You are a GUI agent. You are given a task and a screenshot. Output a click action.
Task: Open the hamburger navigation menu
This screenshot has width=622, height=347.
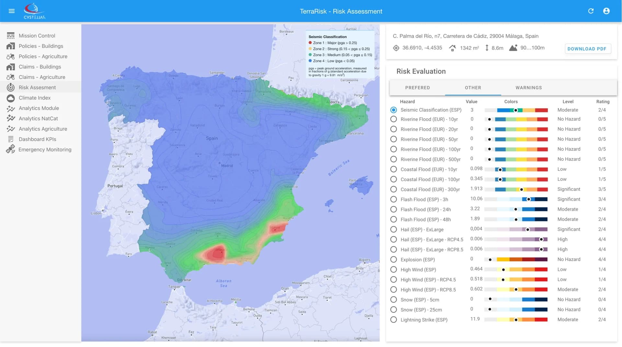12,11
